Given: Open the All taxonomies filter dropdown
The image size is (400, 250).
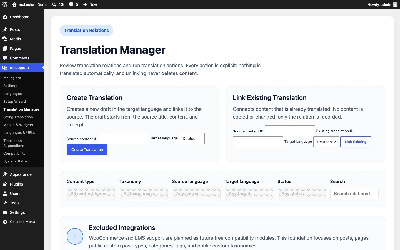Looking at the screenshot, I should [144, 194].
